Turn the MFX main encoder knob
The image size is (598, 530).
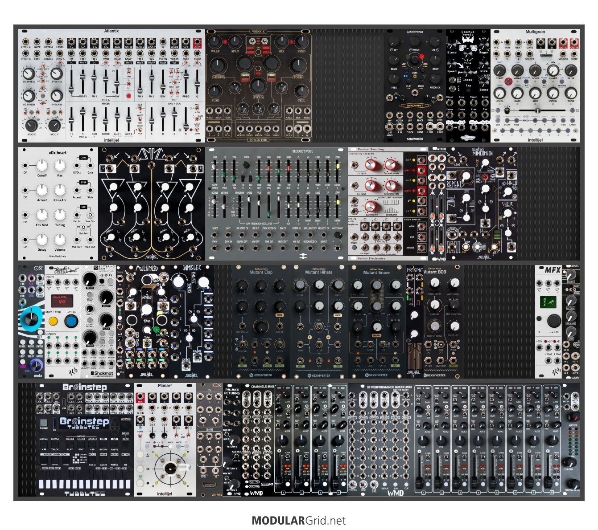tap(553, 321)
